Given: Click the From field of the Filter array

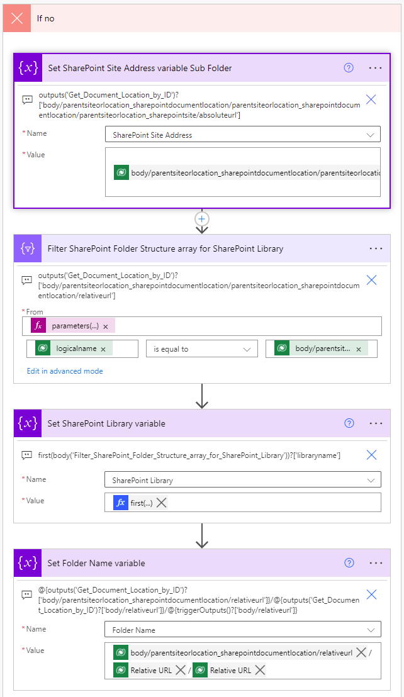Looking at the screenshot, I should tap(202, 326).
